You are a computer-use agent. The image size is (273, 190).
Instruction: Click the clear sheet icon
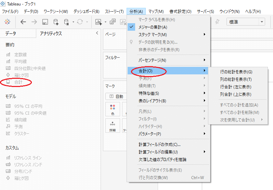(123, 22)
